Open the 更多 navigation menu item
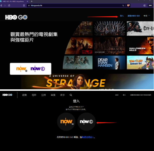The image size is (154, 151). (x=62, y=95)
